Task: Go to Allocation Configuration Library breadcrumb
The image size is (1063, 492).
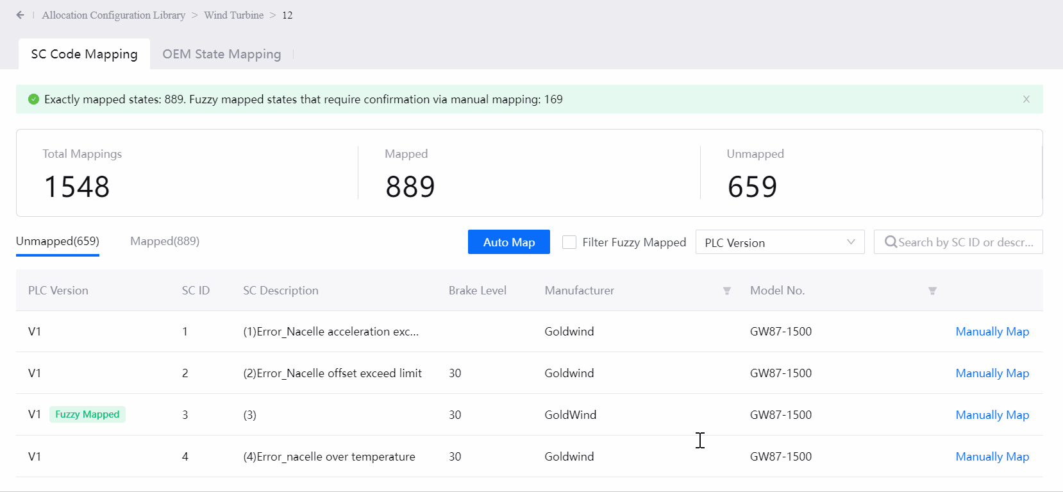Action: 113,15
